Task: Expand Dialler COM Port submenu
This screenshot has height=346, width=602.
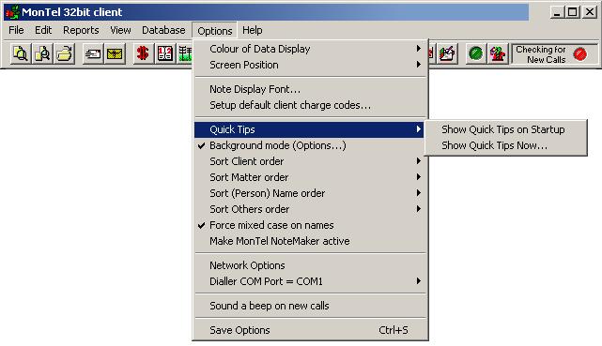Action: [x=309, y=281]
